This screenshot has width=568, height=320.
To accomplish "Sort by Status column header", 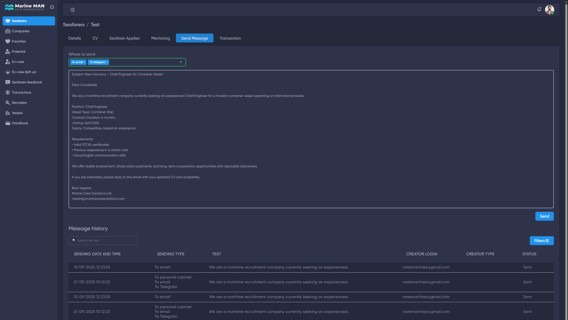I will (529, 254).
